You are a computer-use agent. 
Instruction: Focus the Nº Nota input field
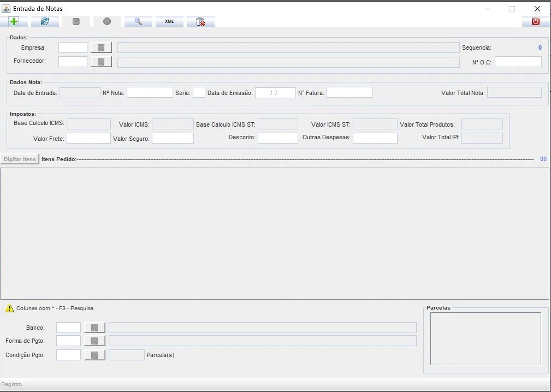(150, 93)
